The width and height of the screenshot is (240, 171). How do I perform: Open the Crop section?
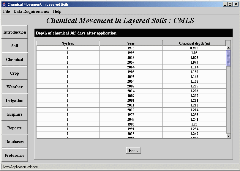pyautogui.click(x=15, y=73)
